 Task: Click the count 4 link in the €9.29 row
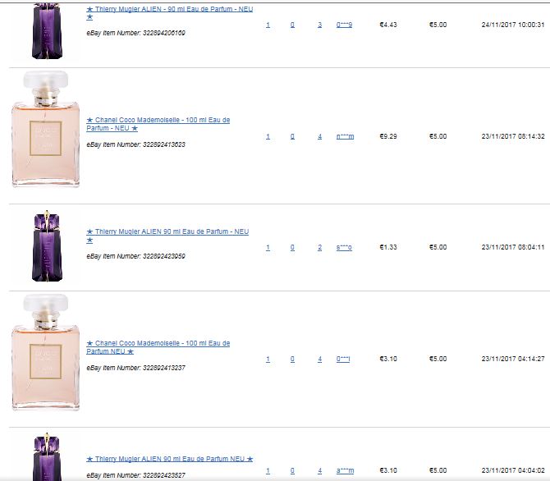(320, 136)
